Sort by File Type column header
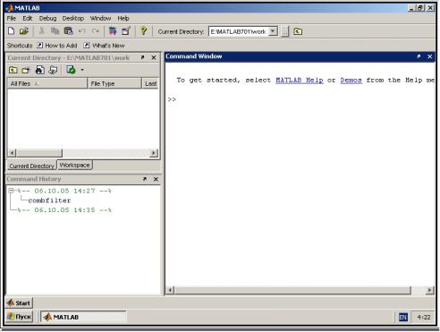The image size is (440, 332). tap(114, 83)
